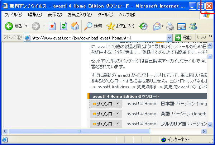The height and width of the screenshot is (145, 215).
Task: Open the ファイル(F) menu
Action: [x=14, y=15]
